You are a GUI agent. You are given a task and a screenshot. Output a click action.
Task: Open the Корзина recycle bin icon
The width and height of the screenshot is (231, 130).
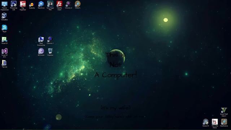pos(50,52)
